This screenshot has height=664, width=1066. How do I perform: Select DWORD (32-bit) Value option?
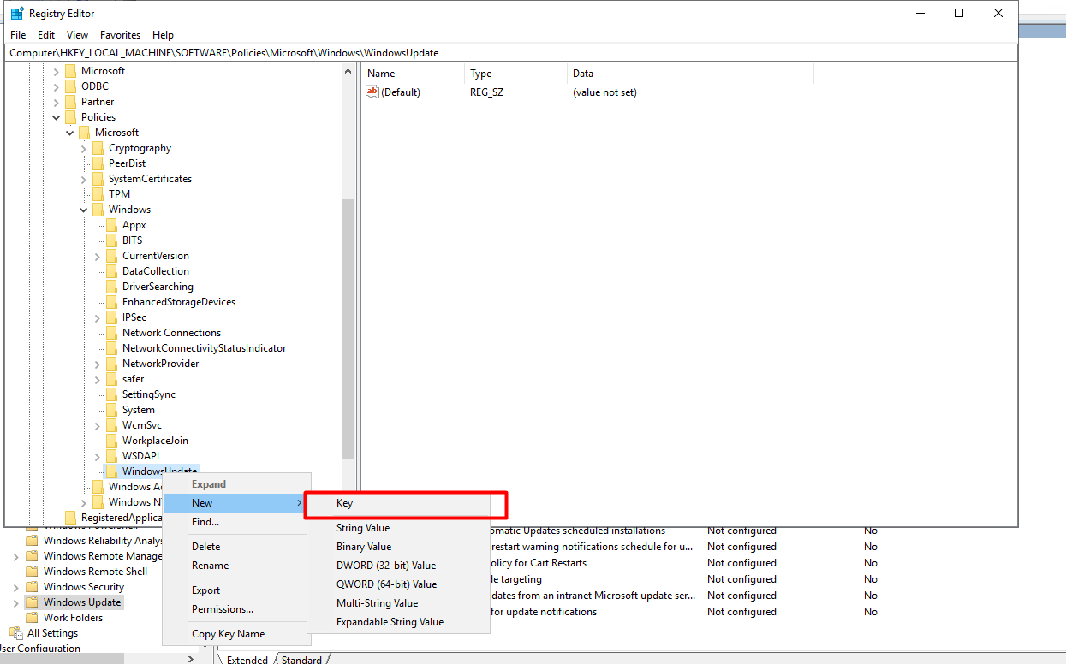click(386, 566)
